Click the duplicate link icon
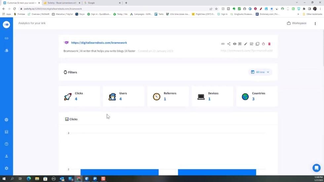 [x=258, y=44]
